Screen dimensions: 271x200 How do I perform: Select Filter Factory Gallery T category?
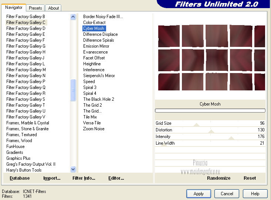[x=26, y=105]
